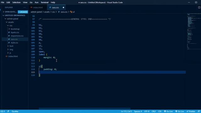
Task: Click admin panel in the breadcrumb
Action: pos(36,12)
